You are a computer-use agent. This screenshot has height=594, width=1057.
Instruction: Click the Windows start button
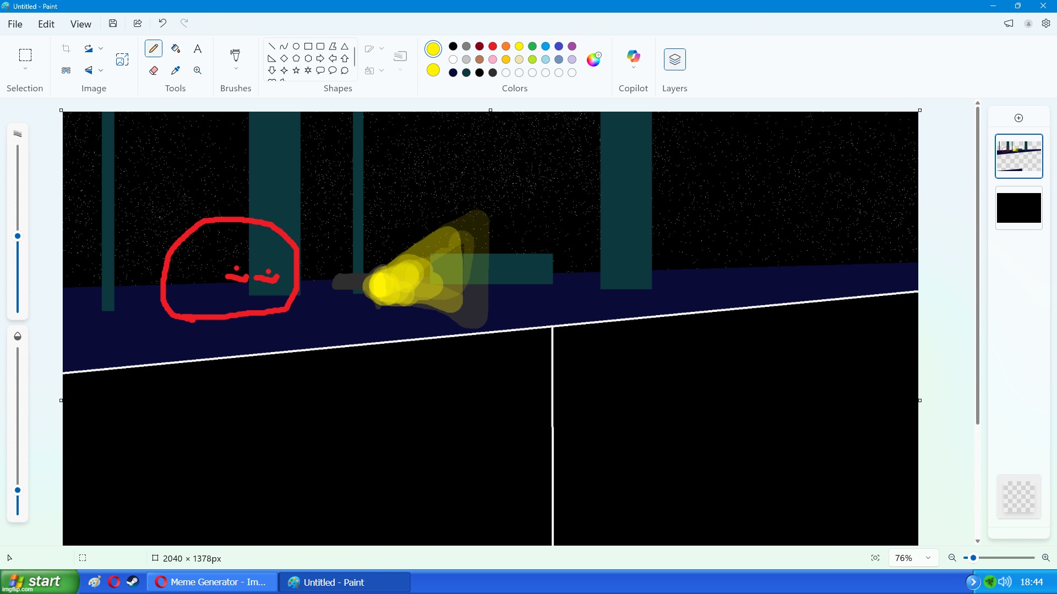tap(39, 581)
